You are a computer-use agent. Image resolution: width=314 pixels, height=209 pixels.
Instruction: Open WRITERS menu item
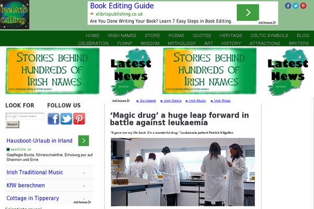pos(299,43)
